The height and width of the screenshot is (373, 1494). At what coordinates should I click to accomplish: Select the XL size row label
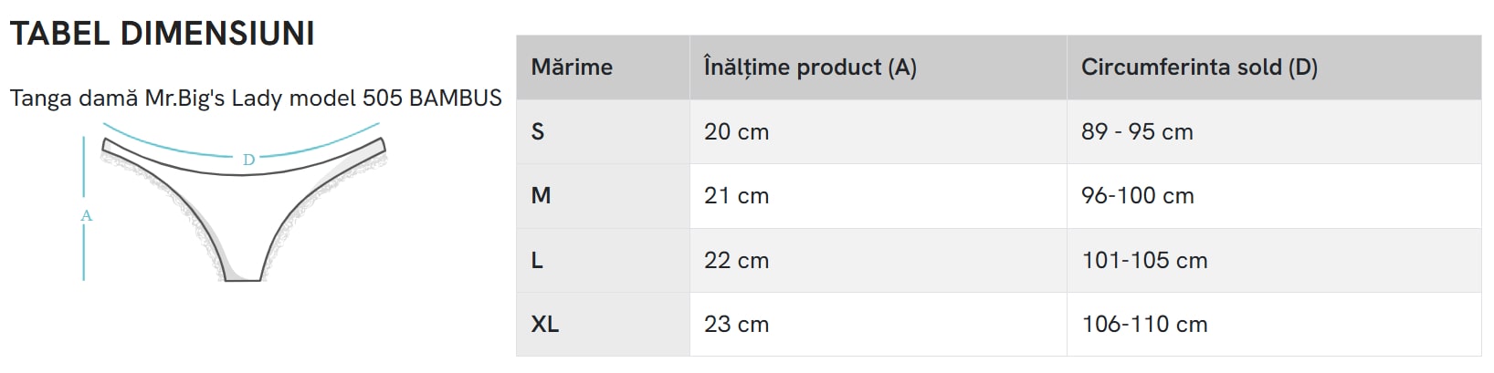544,325
